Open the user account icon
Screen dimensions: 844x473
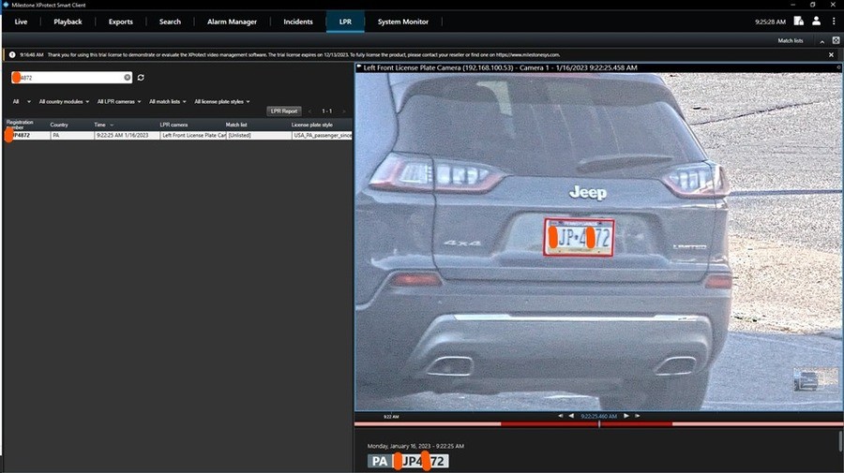coord(817,21)
